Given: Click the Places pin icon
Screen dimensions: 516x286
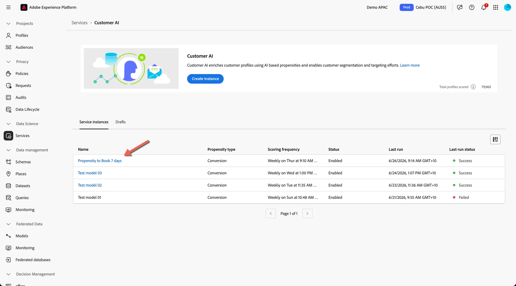Looking at the screenshot, I should pos(9,174).
